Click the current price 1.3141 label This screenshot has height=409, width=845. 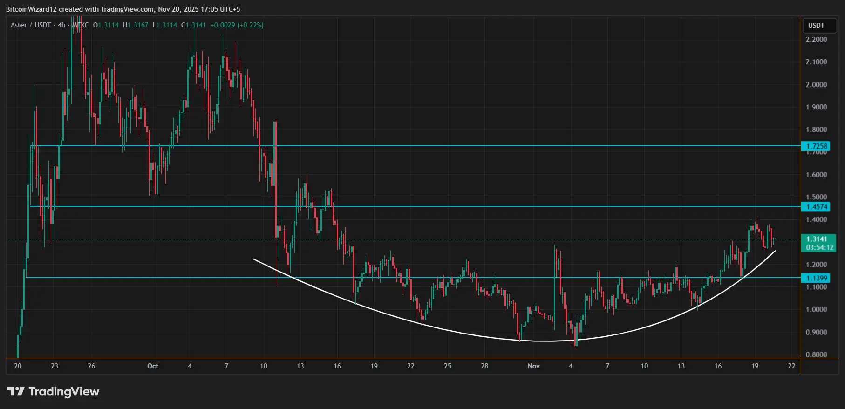tap(817, 239)
